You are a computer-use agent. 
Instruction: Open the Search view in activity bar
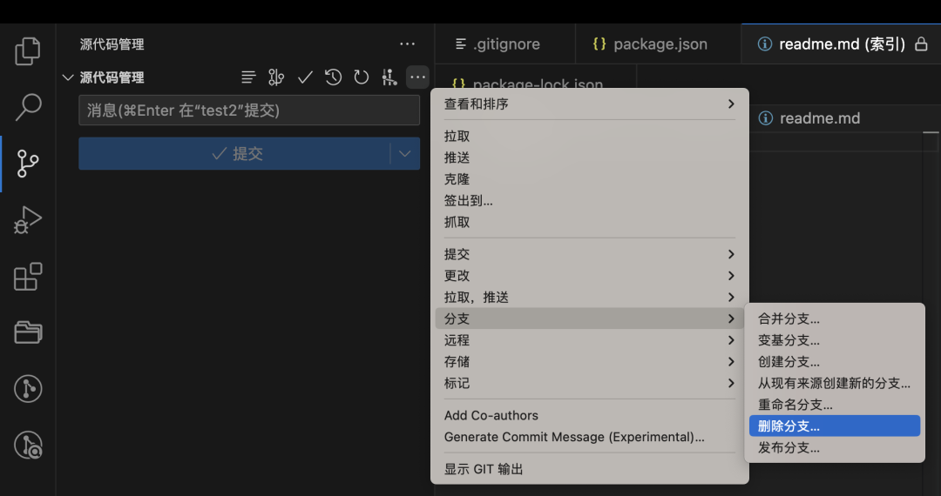pyautogui.click(x=28, y=107)
